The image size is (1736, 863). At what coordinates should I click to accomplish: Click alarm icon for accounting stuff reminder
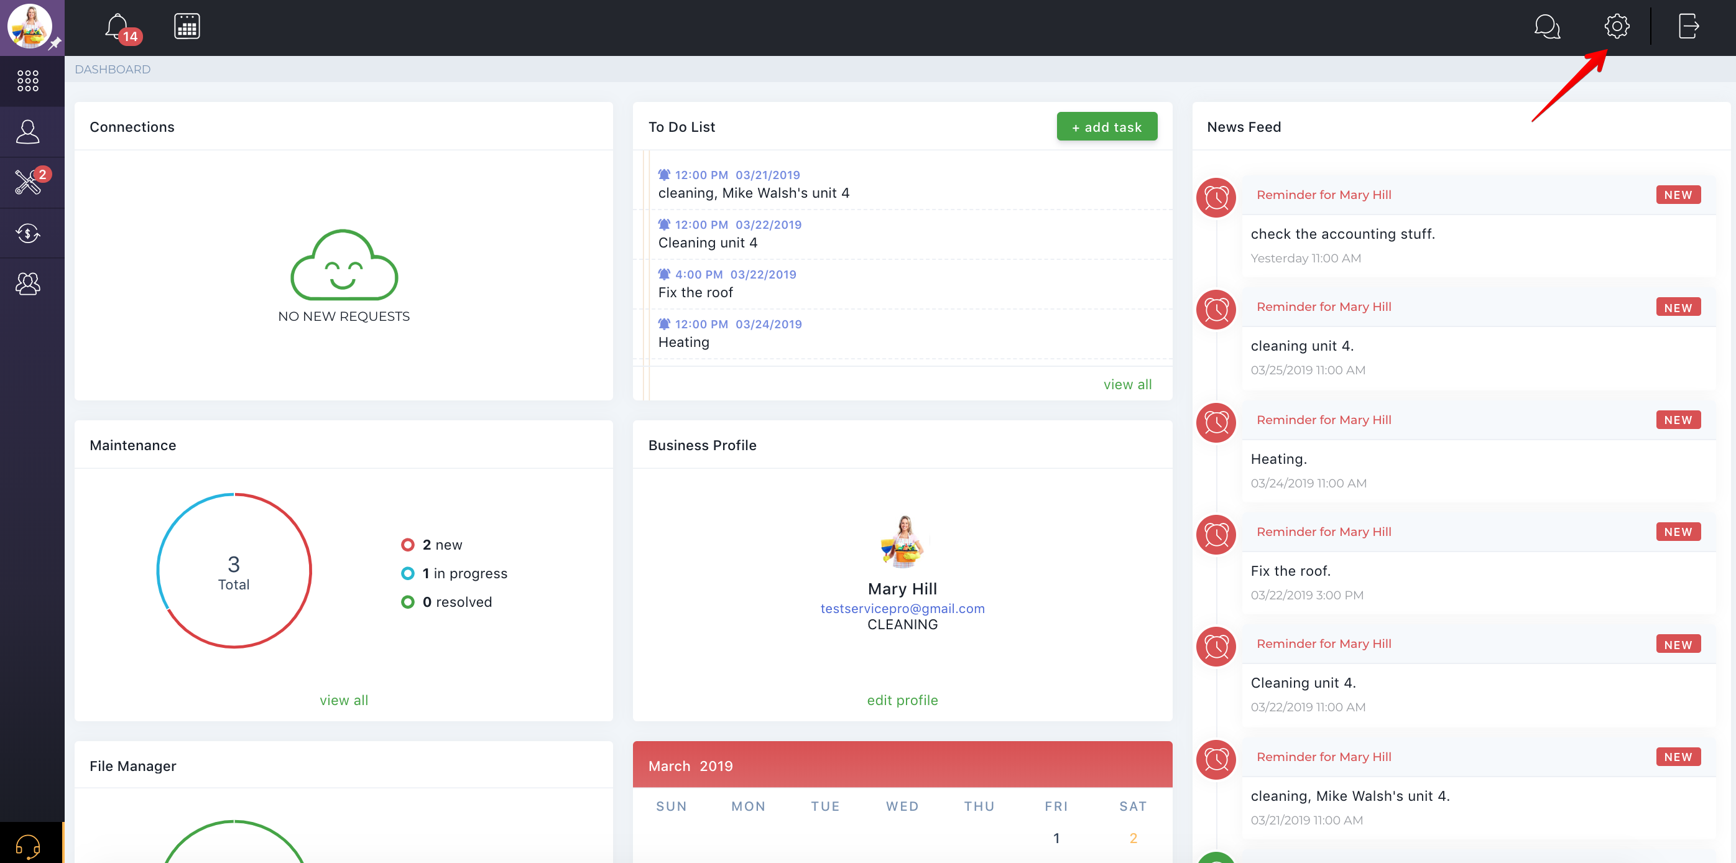(1216, 197)
